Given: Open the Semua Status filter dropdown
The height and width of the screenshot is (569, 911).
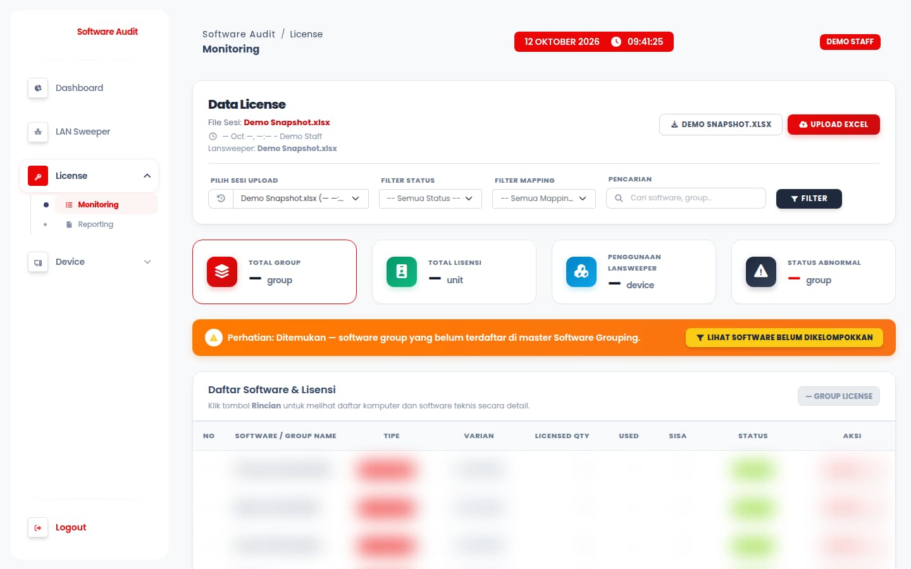Looking at the screenshot, I should [430, 199].
